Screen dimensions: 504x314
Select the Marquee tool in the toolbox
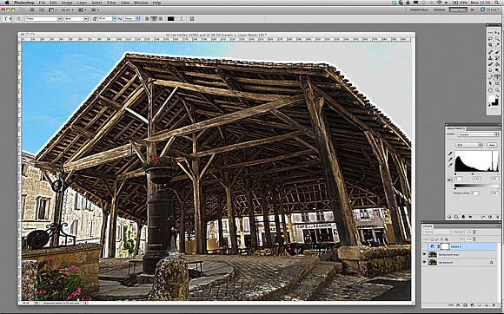[x=490, y=33]
